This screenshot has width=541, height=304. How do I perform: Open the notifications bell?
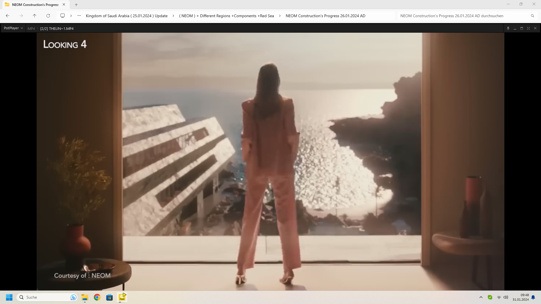coord(533,297)
